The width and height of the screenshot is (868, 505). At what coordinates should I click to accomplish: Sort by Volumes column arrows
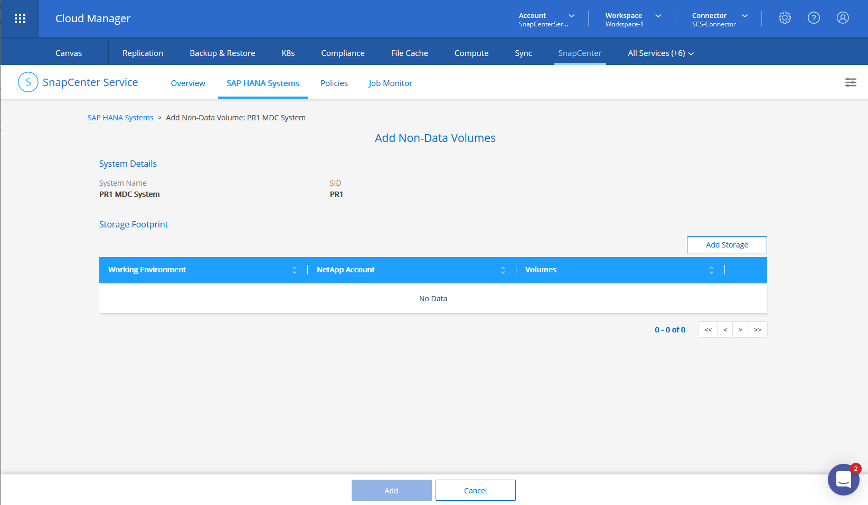tap(711, 270)
